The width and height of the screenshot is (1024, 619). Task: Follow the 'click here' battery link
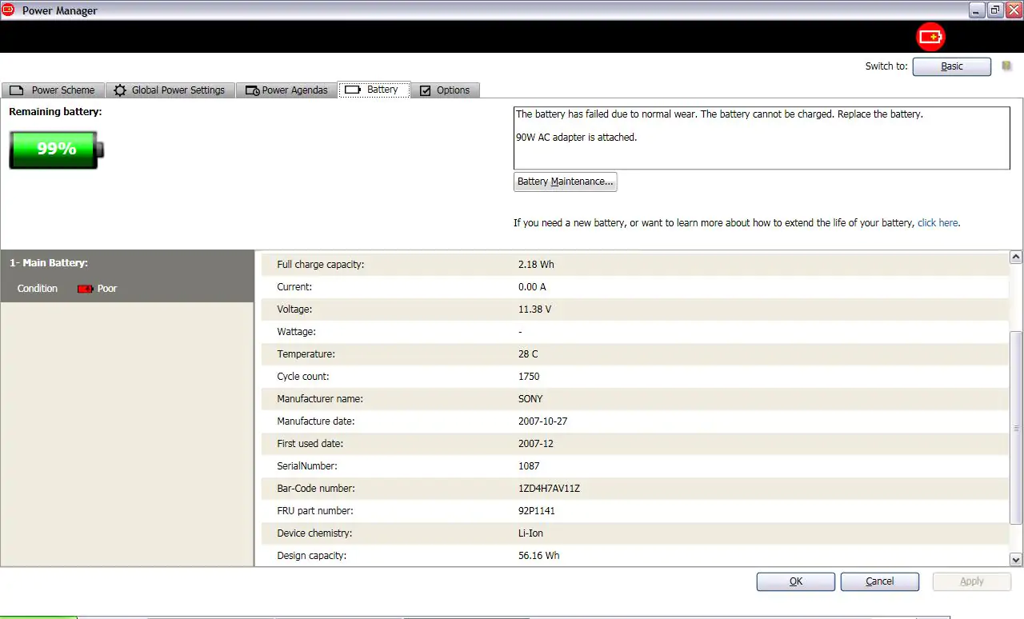(938, 223)
